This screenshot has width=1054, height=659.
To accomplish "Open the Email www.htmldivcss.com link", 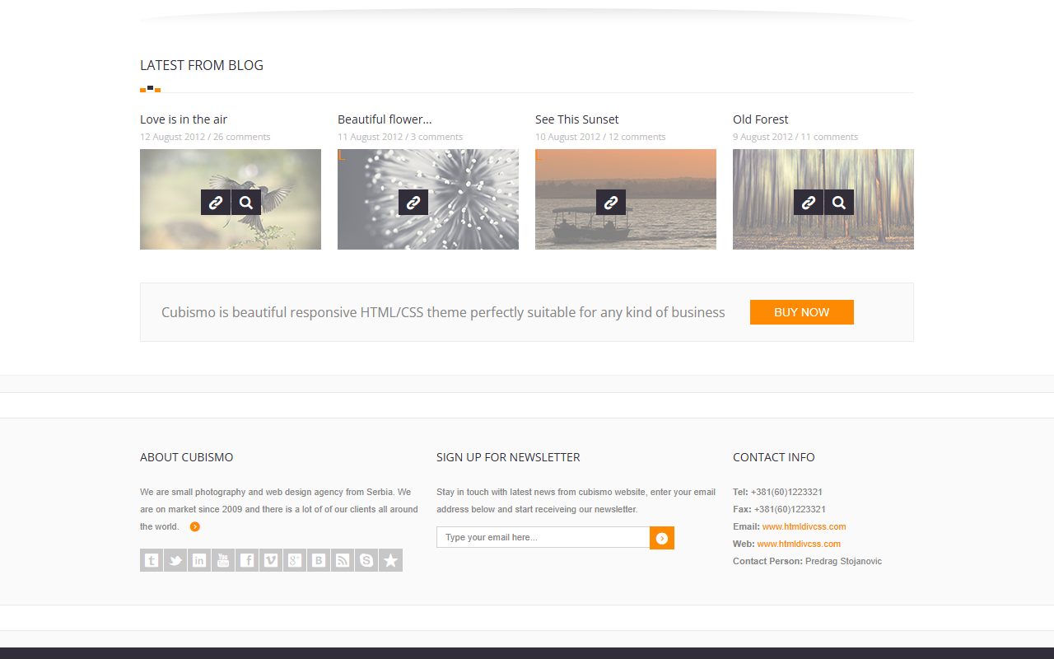I will click(x=804, y=526).
